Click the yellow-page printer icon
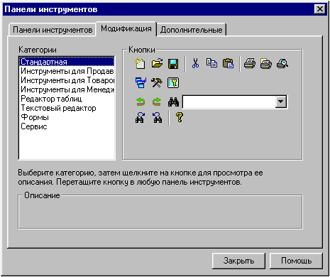Viewport: 330px width, 277px height. (x=266, y=63)
